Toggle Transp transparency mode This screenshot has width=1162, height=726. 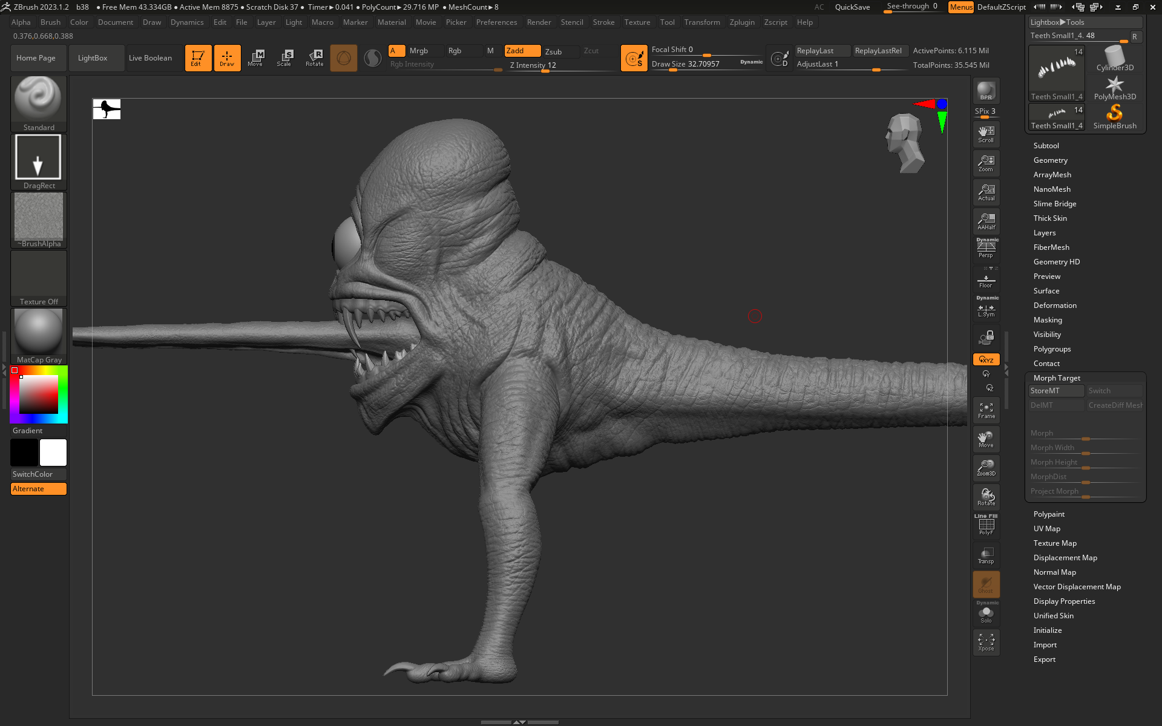coord(986,555)
